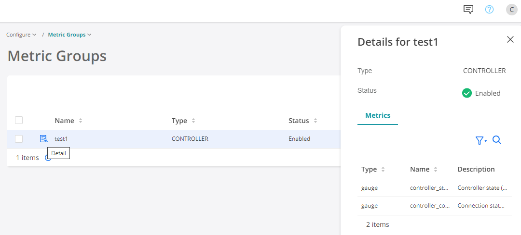Expand the Metric Groups breadcrumb dropdown

click(69, 35)
